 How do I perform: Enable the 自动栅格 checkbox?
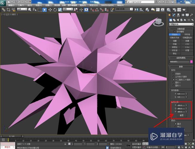(x=175, y=32)
